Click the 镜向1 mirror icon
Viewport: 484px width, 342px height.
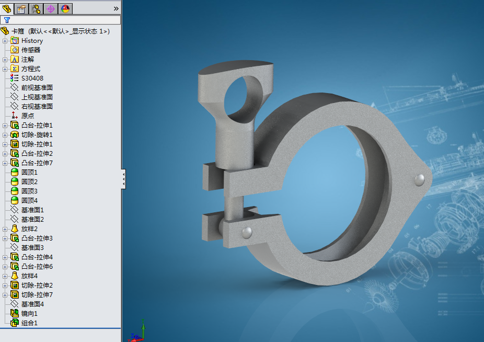tap(15, 313)
